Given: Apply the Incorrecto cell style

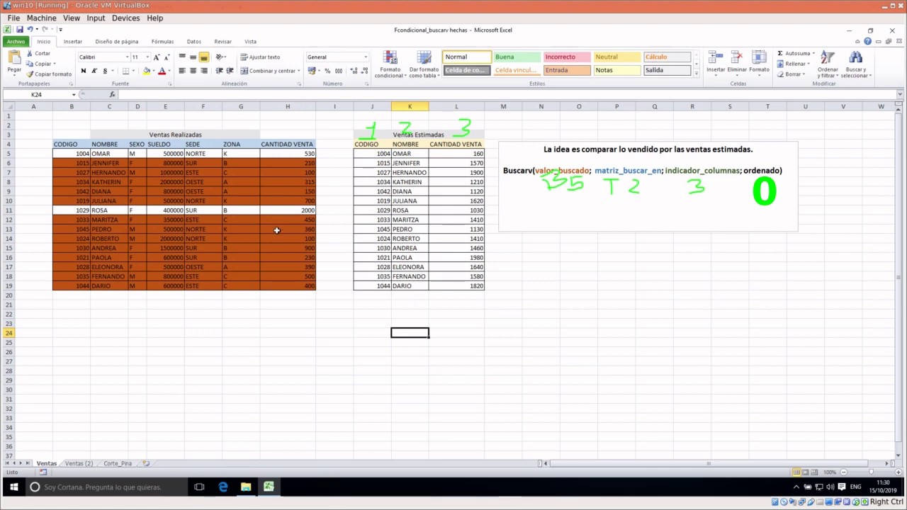Looking at the screenshot, I should [x=566, y=57].
